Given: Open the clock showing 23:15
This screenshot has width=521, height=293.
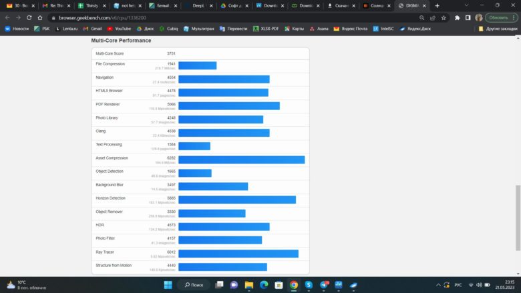Looking at the screenshot, I should (505, 285).
